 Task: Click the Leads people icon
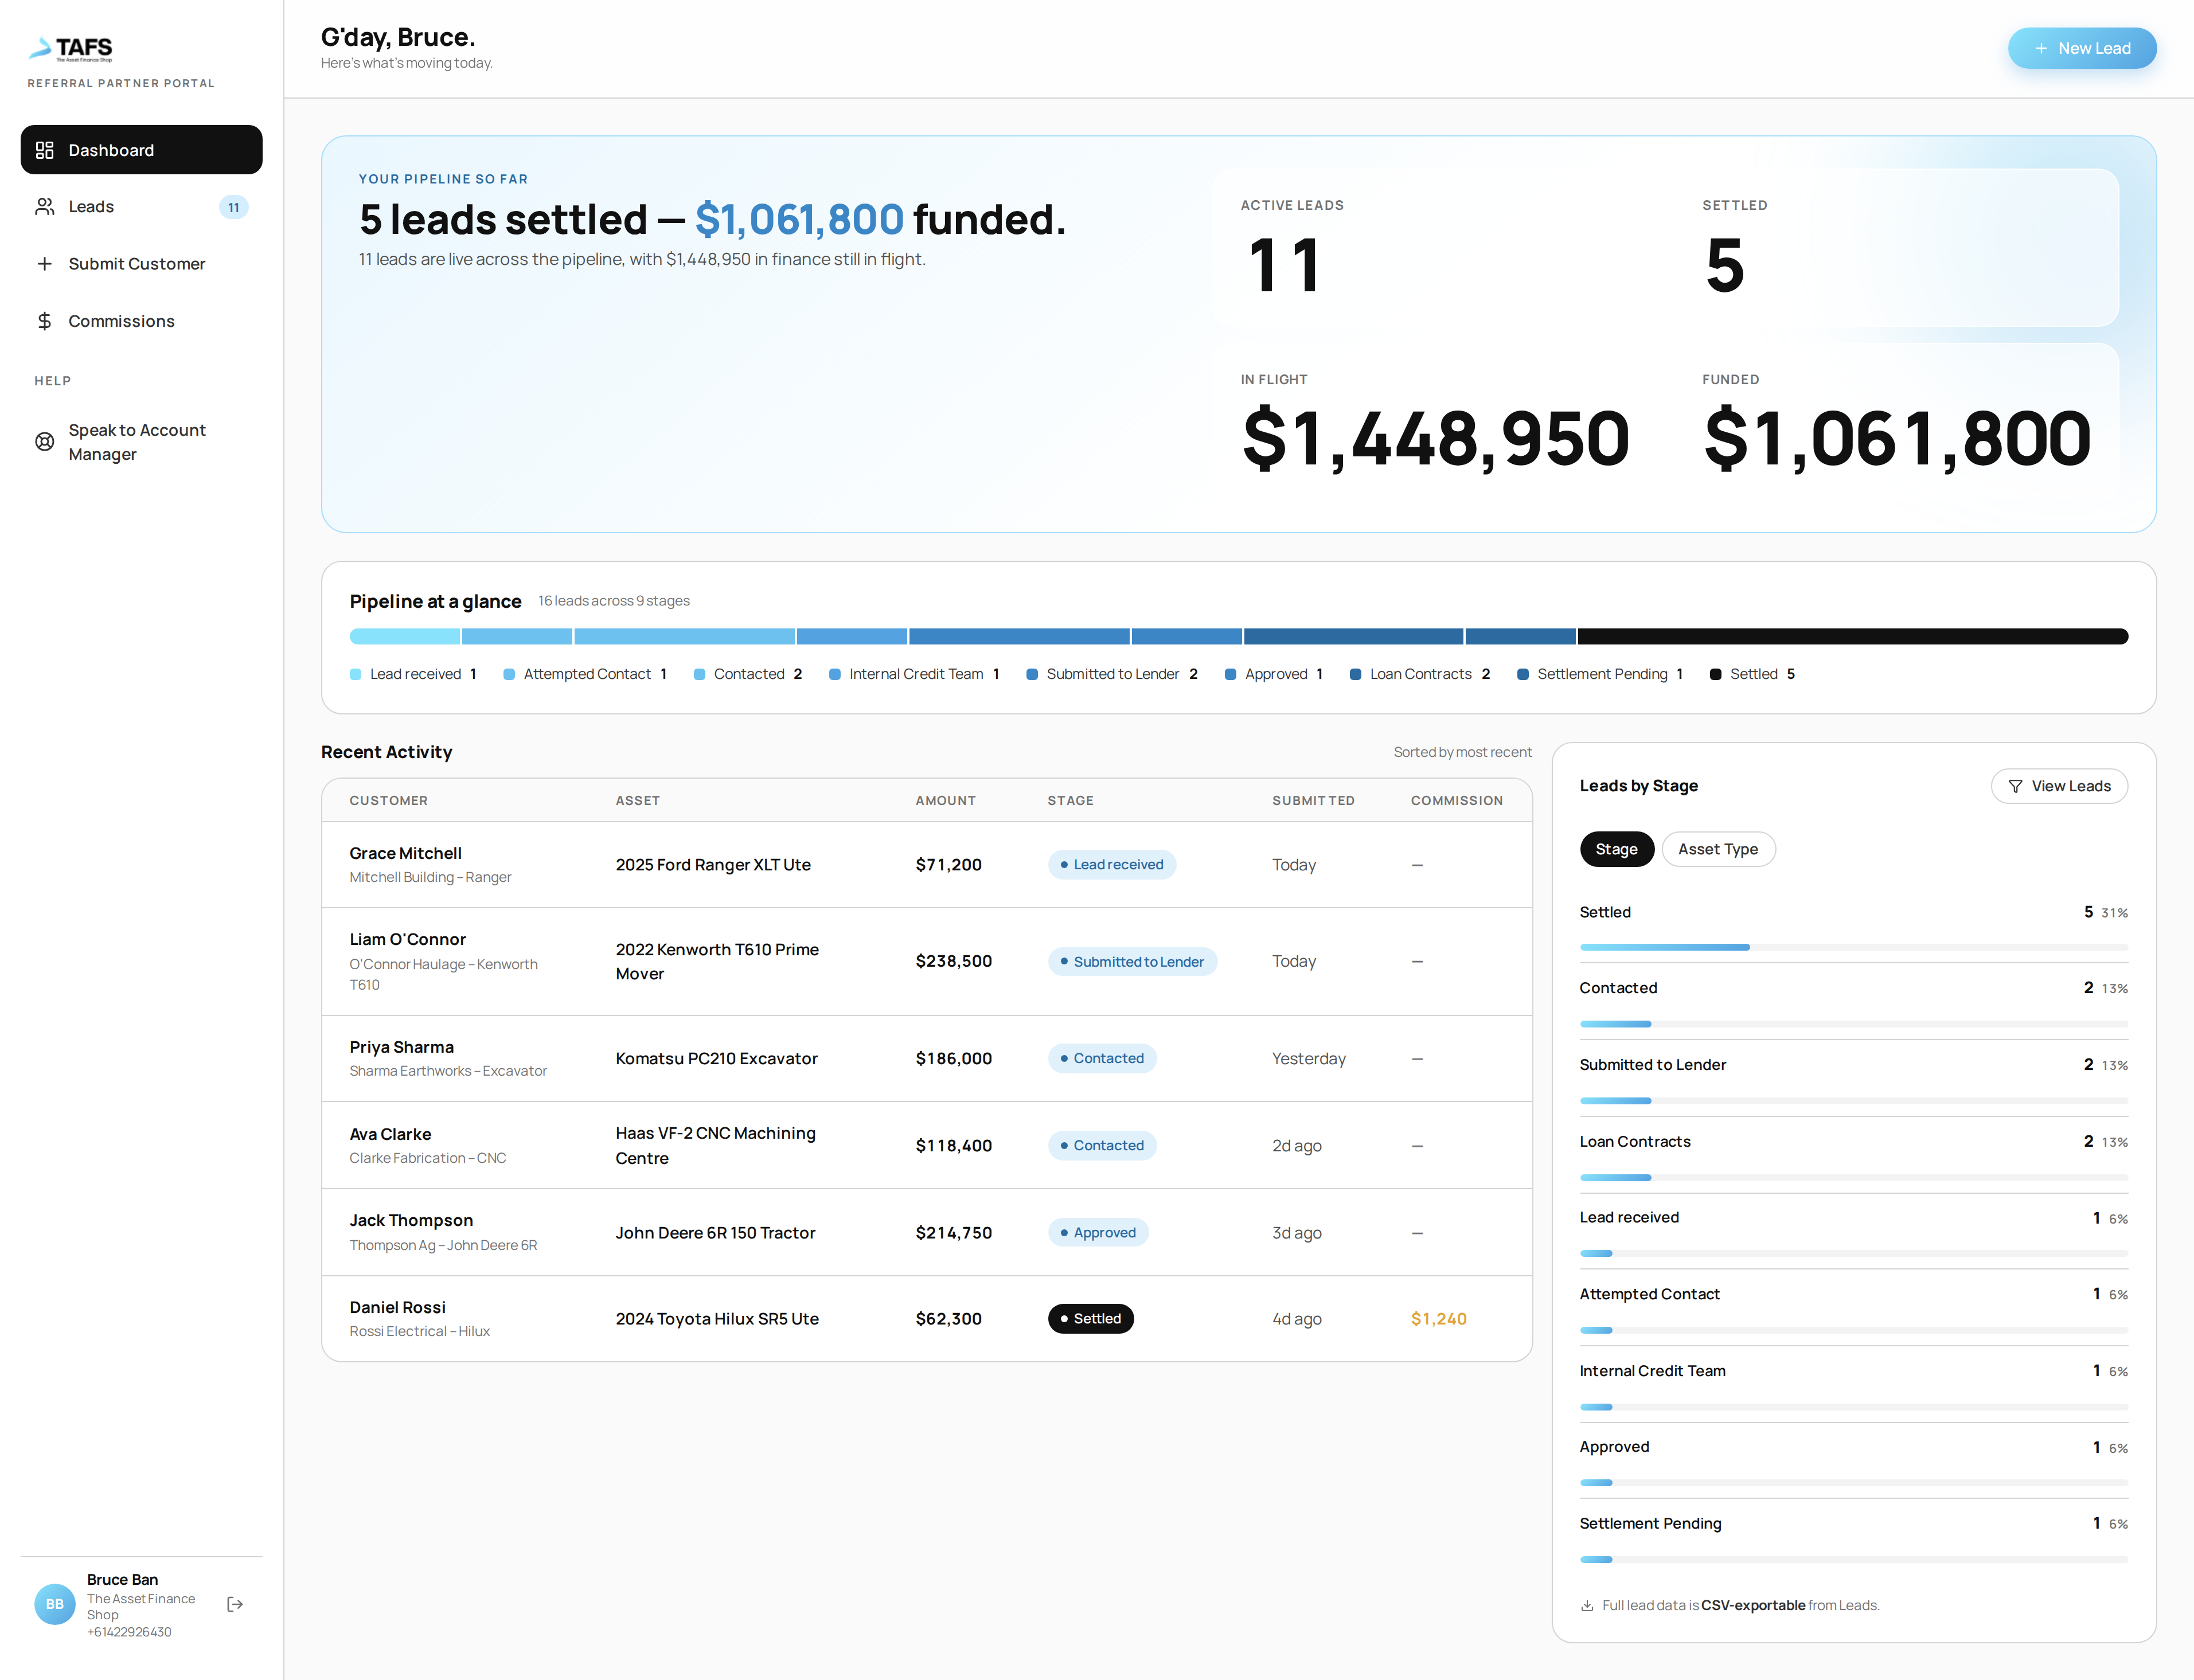[44, 207]
